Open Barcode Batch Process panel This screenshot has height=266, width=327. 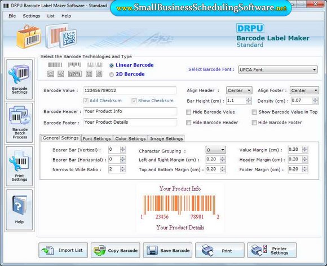click(x=19, y=123)
